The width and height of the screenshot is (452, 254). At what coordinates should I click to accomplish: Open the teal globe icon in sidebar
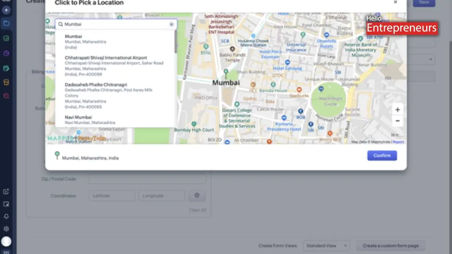click(x=6, y=68)
